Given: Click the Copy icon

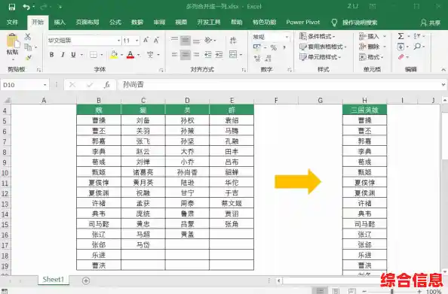Looking at the screenshot, I should pyautogui.click(x=28, y=47).
